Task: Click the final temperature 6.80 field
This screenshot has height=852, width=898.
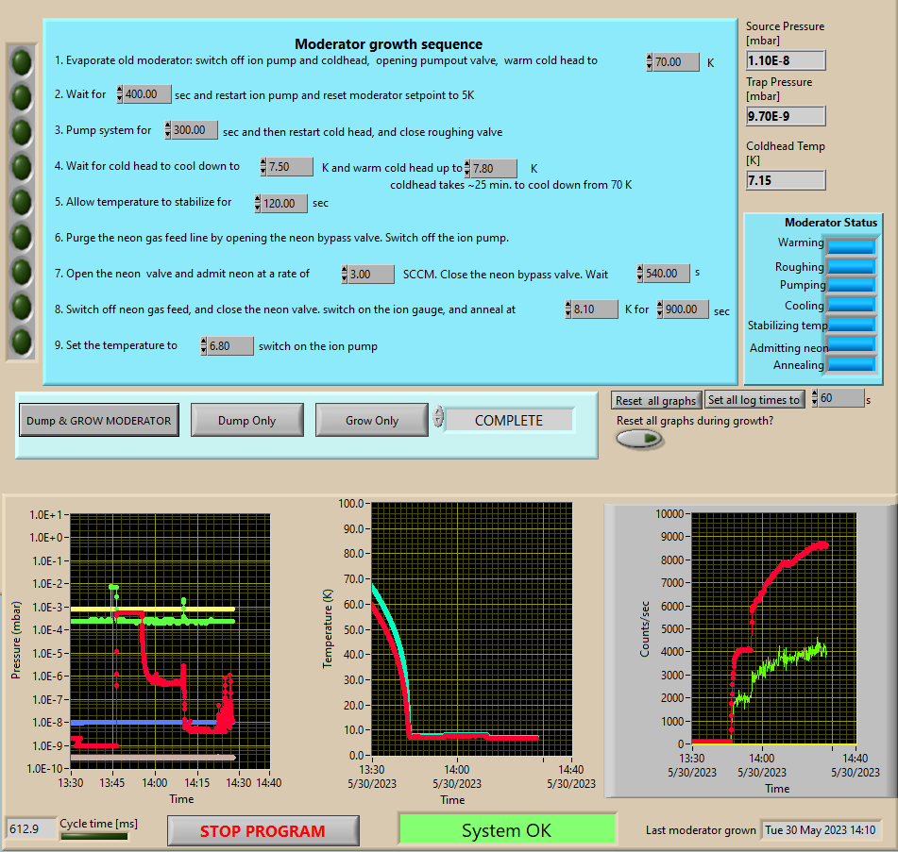Action: coord(230,345)
